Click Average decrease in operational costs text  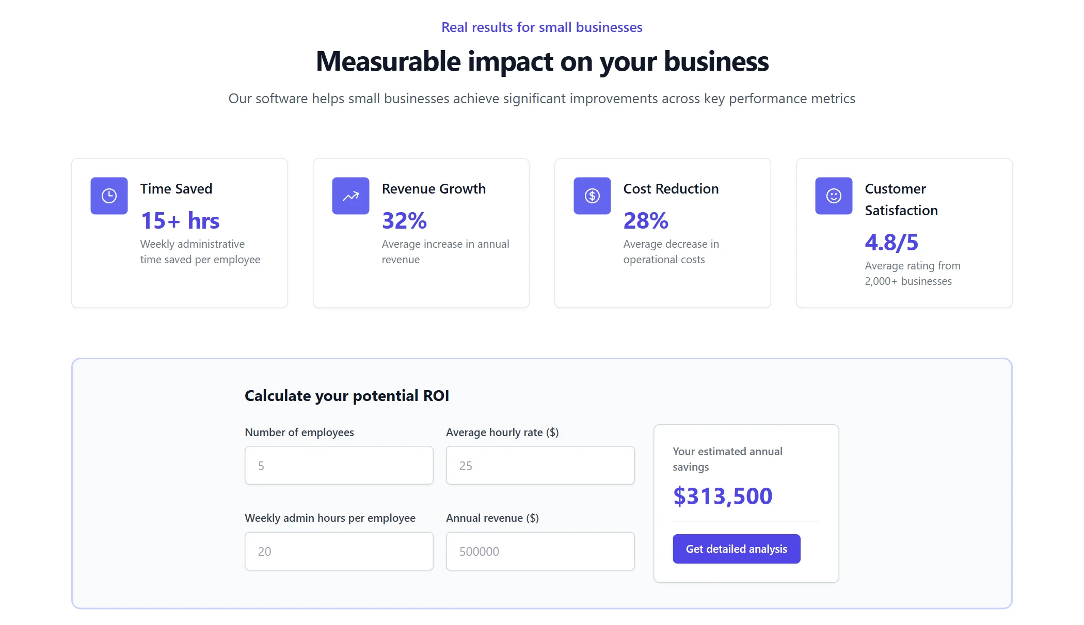tap(671, 252)
